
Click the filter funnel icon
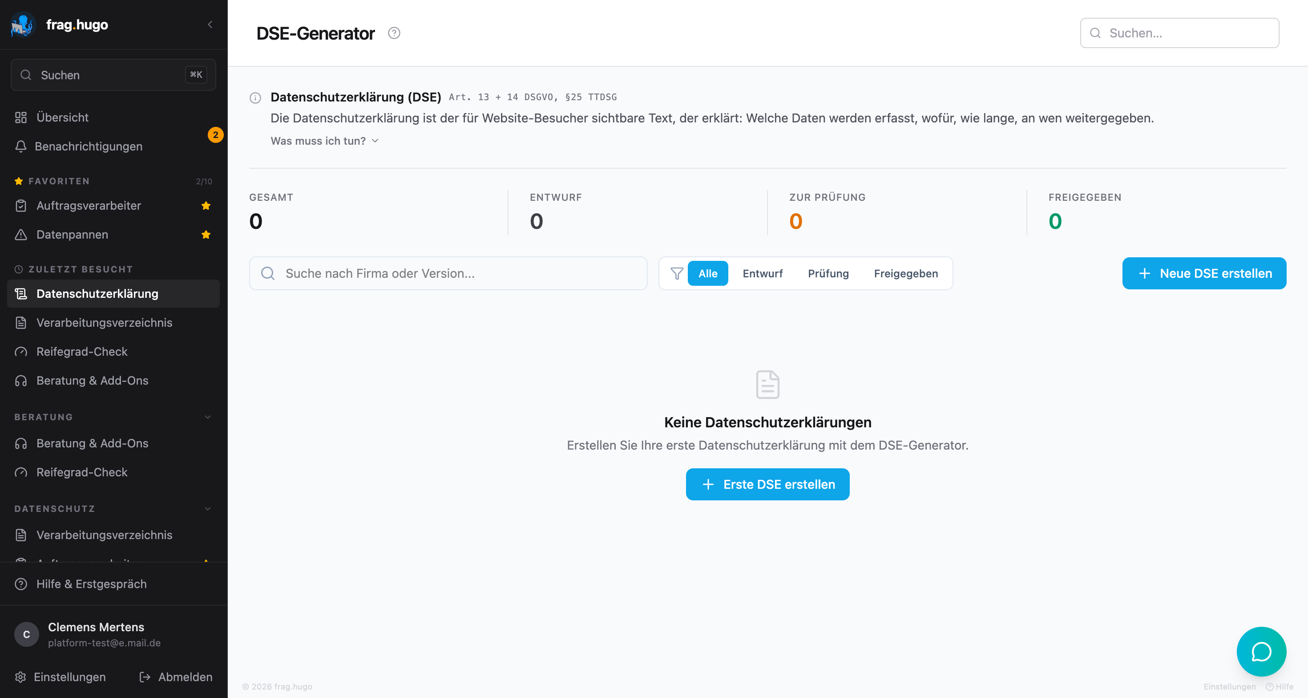tap(677, 273)
